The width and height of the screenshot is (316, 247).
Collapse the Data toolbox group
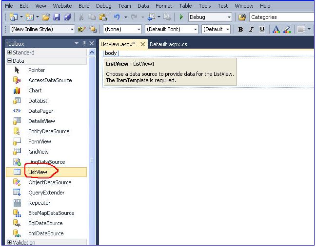[x=9, y=61]
